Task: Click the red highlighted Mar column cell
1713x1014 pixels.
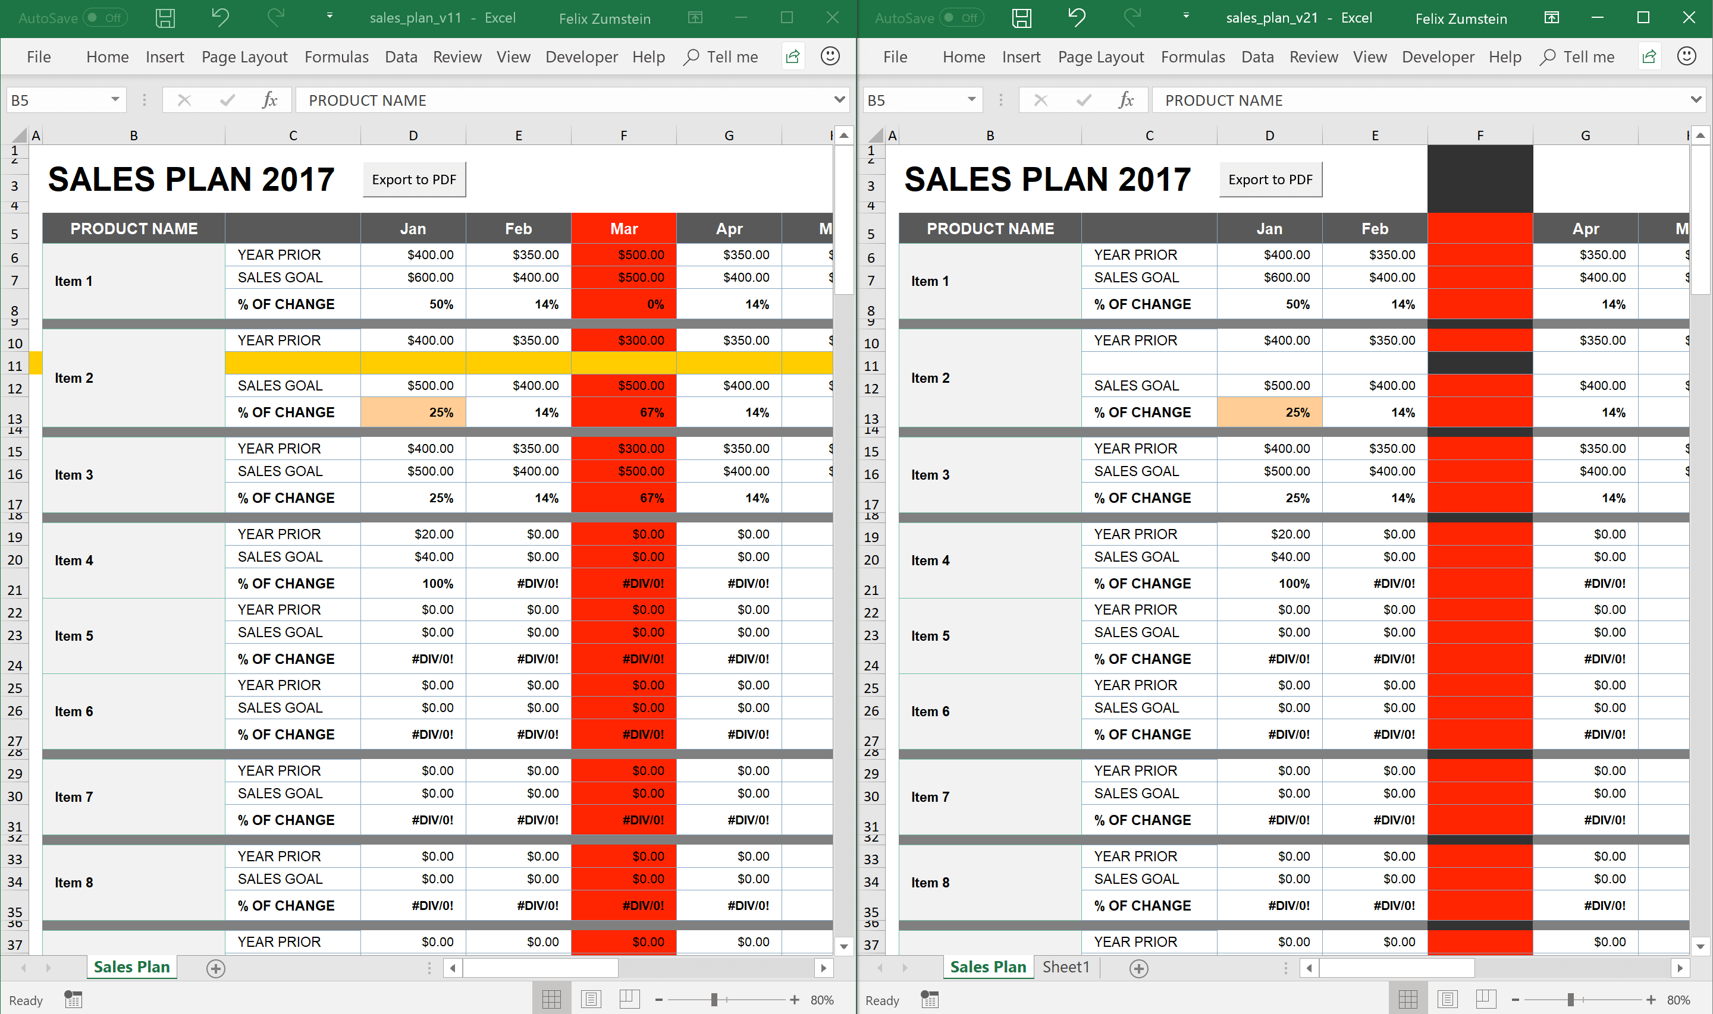Action: 625,228
